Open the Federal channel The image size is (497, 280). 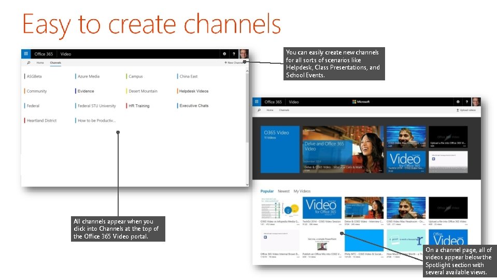[32, 106]
